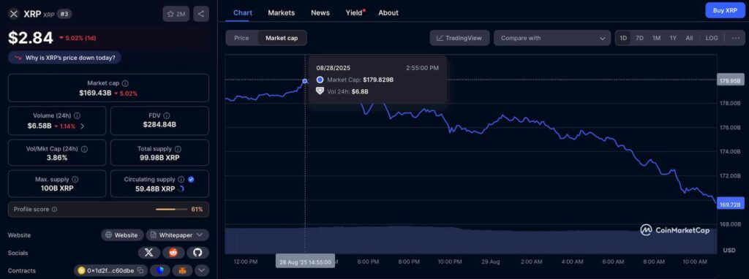The height and width of the screenshot is (279, 749).
Task: Select the 1Y time range
Action: (x=673, y=38)
